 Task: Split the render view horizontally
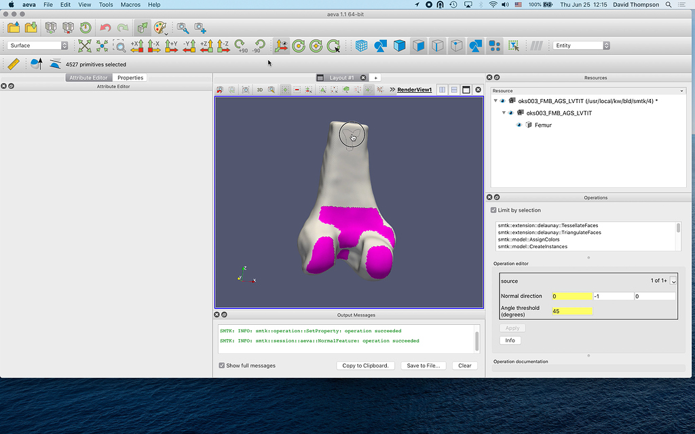(443, 90)
